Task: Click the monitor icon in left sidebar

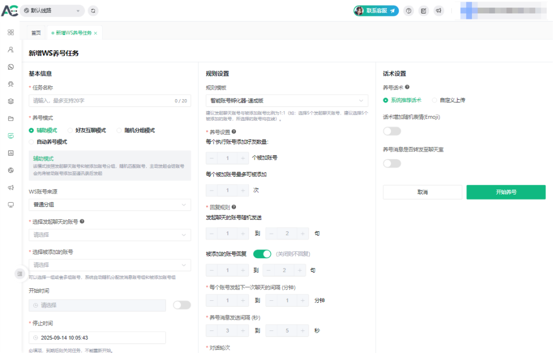Action: coord(11,205)
